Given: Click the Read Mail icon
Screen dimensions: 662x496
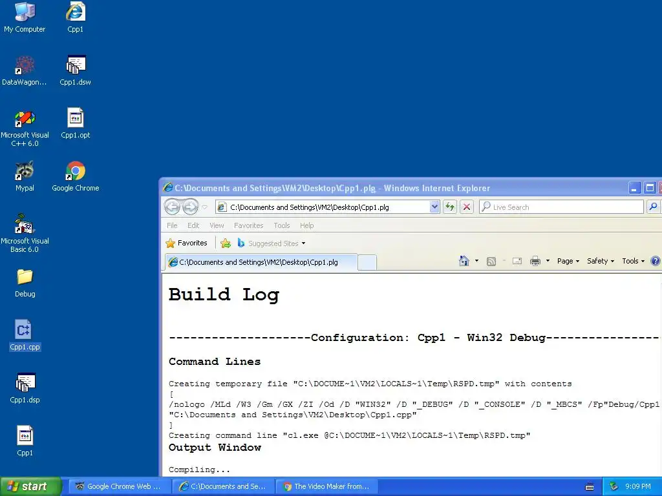Looking at the screenshot, I should click(x=517, y=261).
